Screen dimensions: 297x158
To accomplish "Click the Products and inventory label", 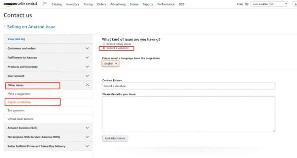I will pyautogui.click(x=23, y=67).
